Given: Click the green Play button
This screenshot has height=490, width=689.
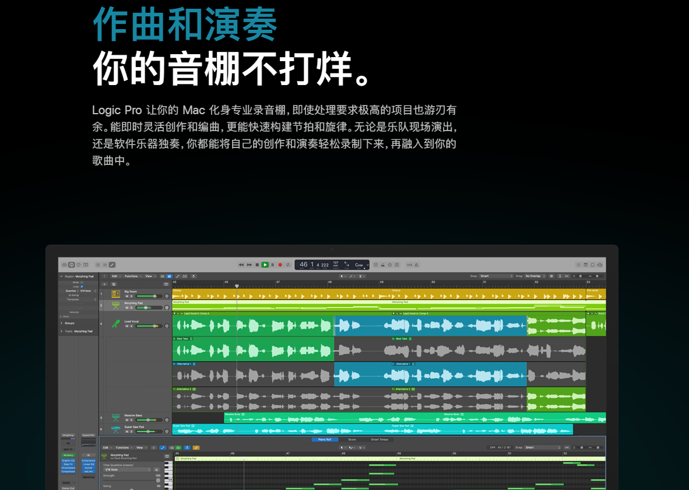Looking at the screenshot, I should pyautogui.click(x=265, y=265).
